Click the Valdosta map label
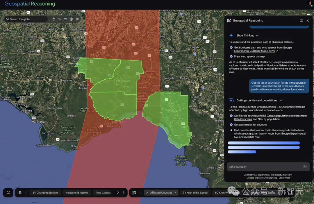Image resolution: width=314 pixels, height=204 pixels. pos(195,47)
